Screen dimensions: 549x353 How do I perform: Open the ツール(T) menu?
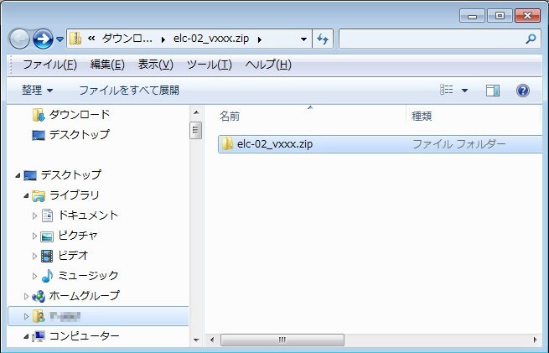click(x=209, y=65)
